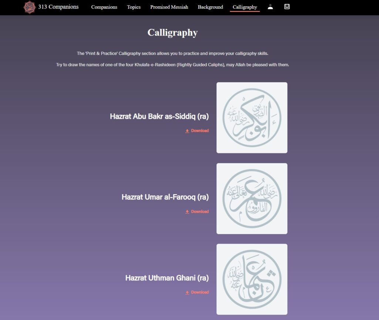
Task: Open the Umar calligraphy thumbnail image
Action: (252, 199)
